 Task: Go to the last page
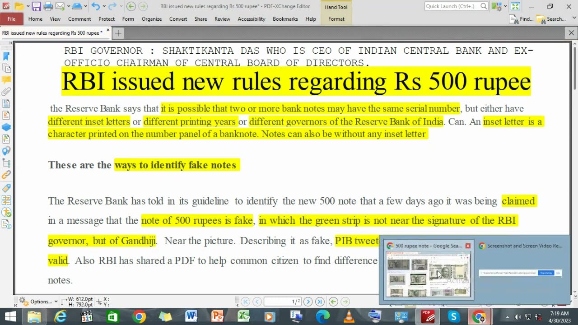[320, 302]
